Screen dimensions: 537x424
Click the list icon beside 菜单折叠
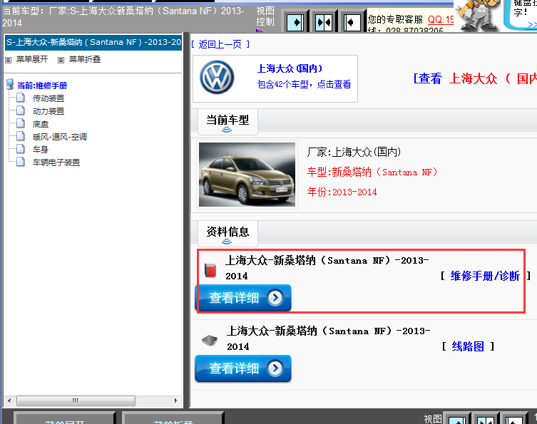[x=61, y=61]
